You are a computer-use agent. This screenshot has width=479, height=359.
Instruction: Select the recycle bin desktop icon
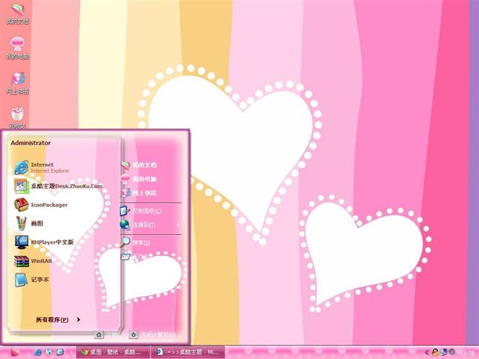(17, 118)
